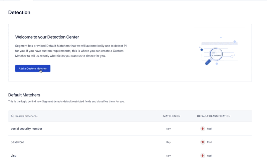This screenshot has width=267, height=158.
Task: Click the Key value in the social security row
Action: [169, 129]
